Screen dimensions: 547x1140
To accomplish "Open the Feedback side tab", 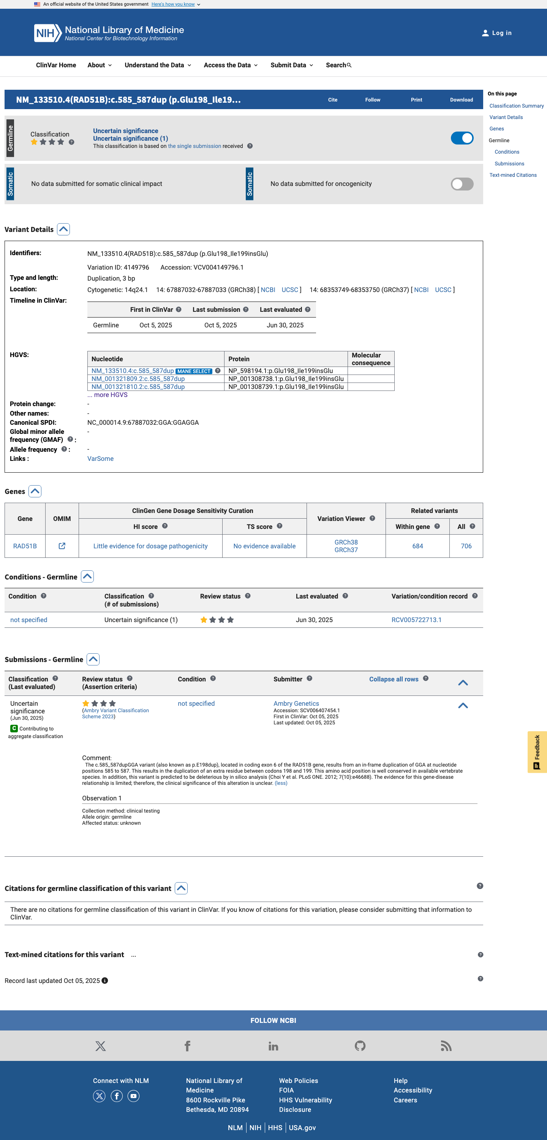I will click(x=537, y=752).
